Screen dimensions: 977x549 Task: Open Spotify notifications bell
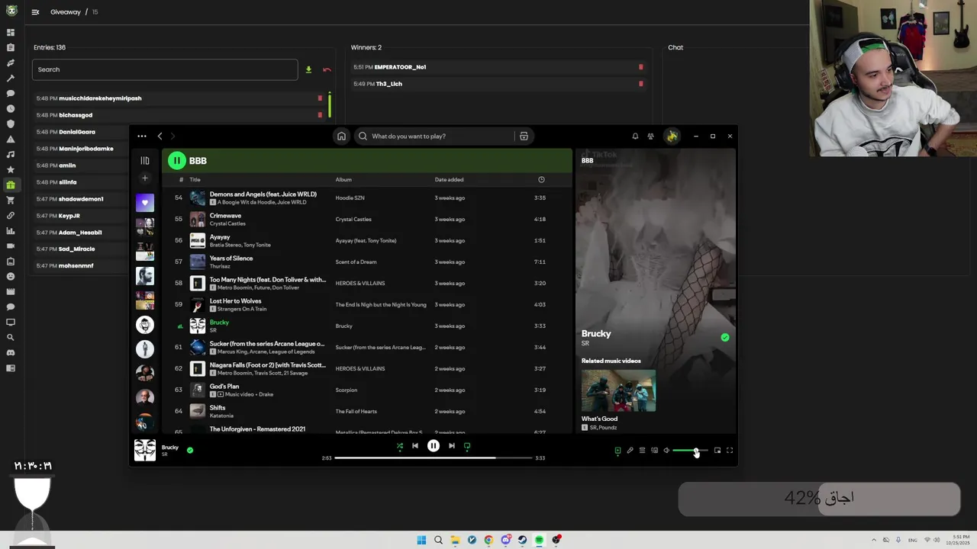(635, 136)
